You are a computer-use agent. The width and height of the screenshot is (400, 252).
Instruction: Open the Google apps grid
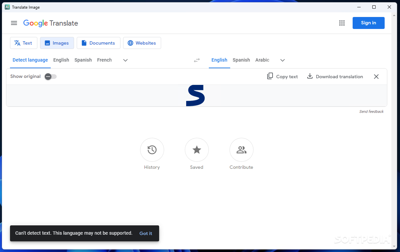(x=342, y=23)
